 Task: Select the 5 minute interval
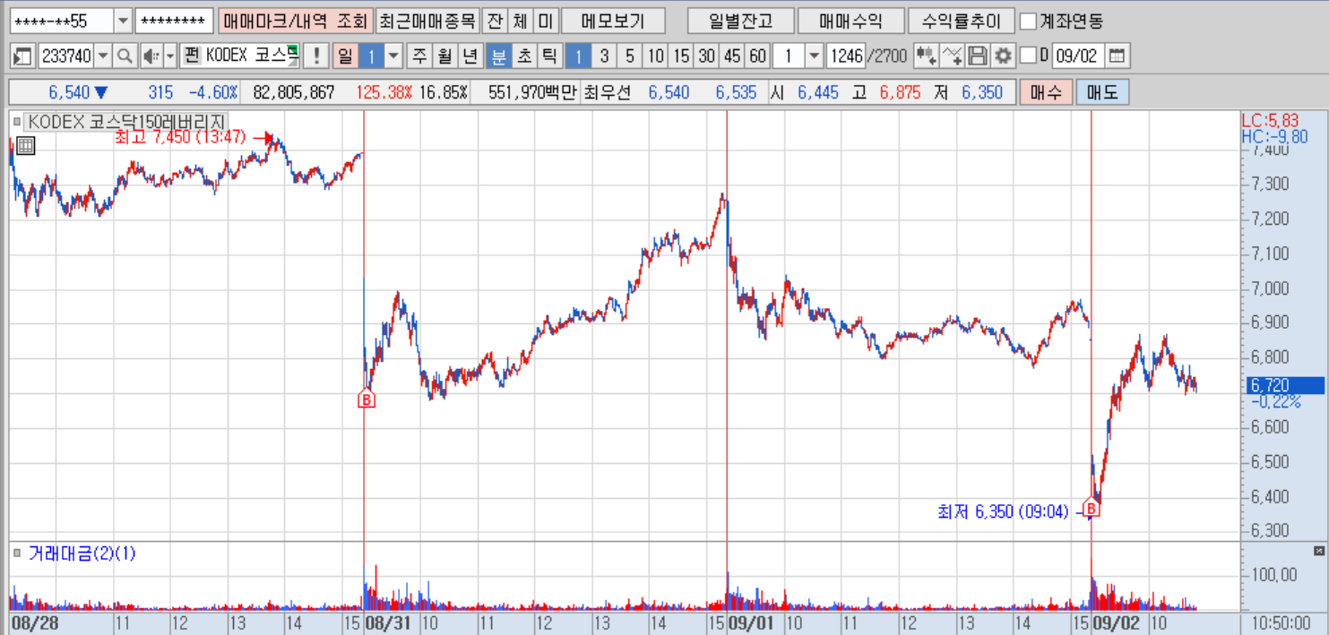630,56
